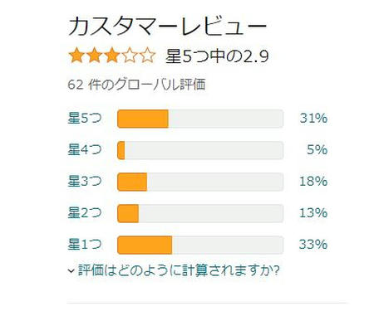Click the third filled rating star
This screenshot has width=374, height=311.
coord(112,56)
